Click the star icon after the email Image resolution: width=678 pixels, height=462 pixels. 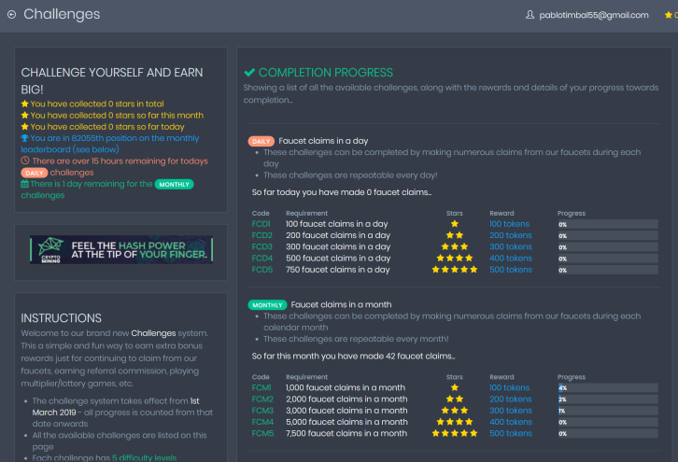[x=668, y=15]
